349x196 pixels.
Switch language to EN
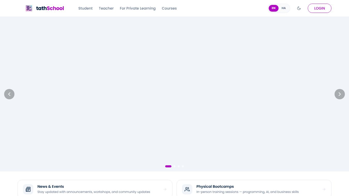click(x=274, y=8)
